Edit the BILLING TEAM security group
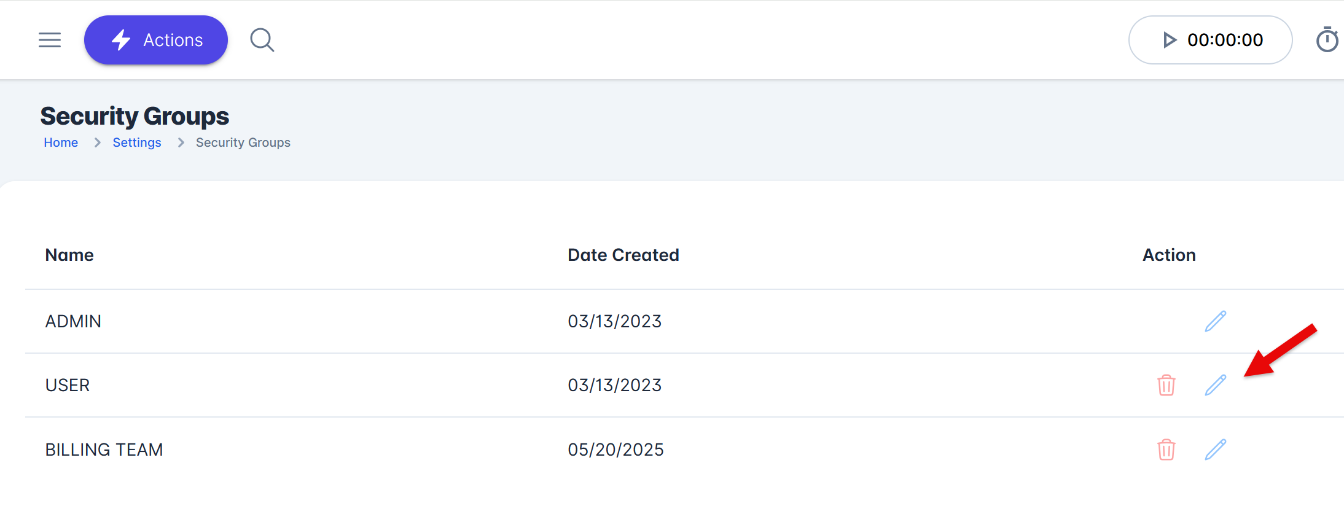The height and width of the screenshot is (522, 1344). [x=1215, y=450]
